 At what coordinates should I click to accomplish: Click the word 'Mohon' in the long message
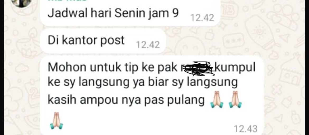point(67,67)
